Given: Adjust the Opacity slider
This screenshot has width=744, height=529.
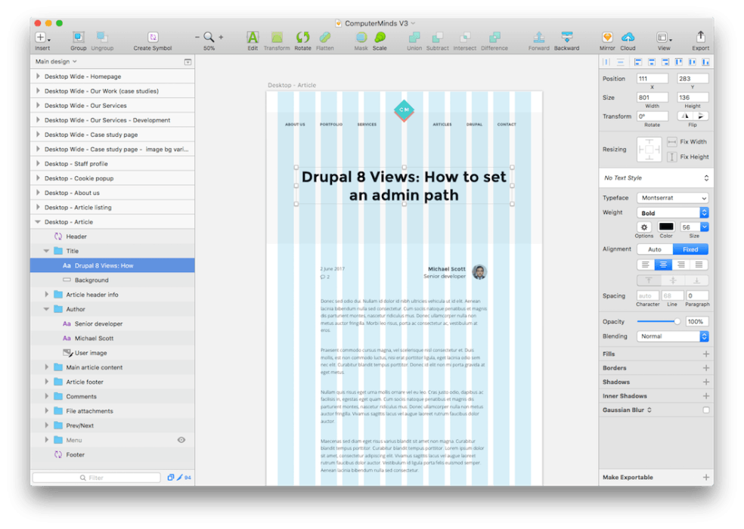Looking at the screenshot, I should coord(662,320).
